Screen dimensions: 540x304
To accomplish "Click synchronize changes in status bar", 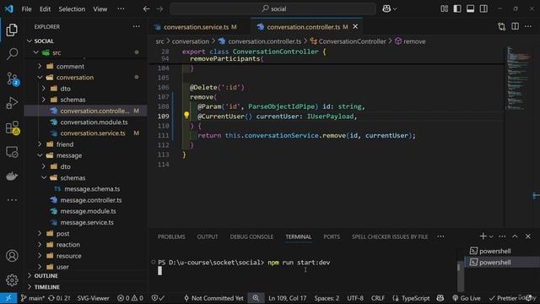I will click(59, 298).
